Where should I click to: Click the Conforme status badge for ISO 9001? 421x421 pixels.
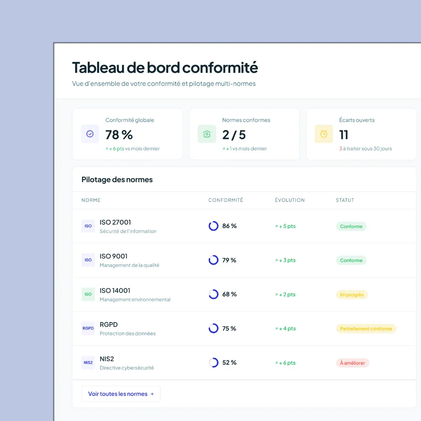pos(351,260)
